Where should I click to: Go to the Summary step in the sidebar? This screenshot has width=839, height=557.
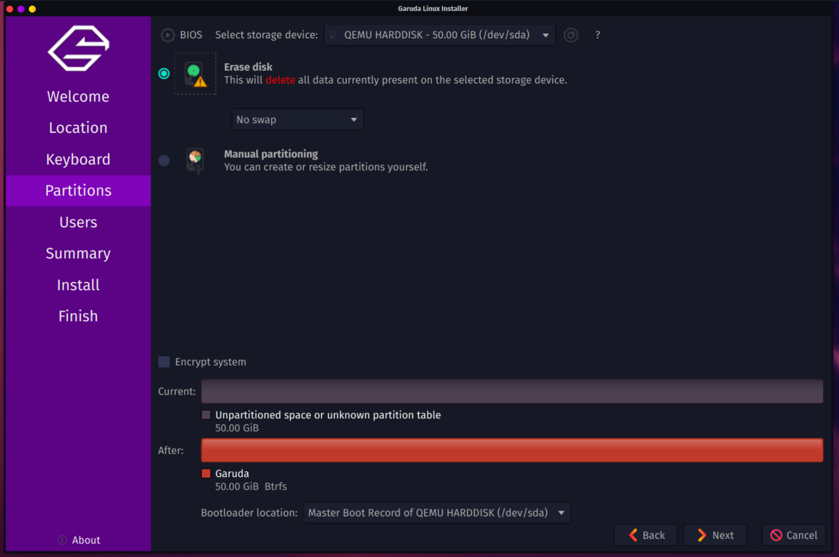(78, 253)
